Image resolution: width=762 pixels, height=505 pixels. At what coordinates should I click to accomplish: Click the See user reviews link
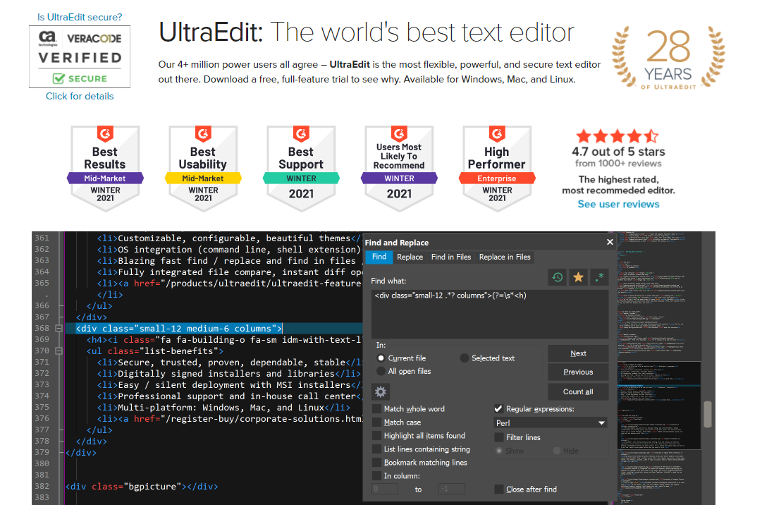pyautogui.click(x=618, y=204)
